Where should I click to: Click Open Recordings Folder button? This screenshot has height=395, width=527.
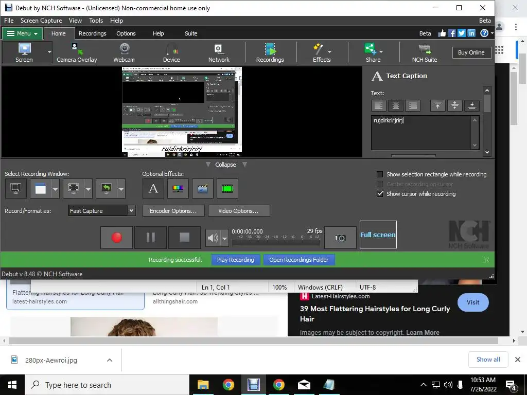(299, 260)
